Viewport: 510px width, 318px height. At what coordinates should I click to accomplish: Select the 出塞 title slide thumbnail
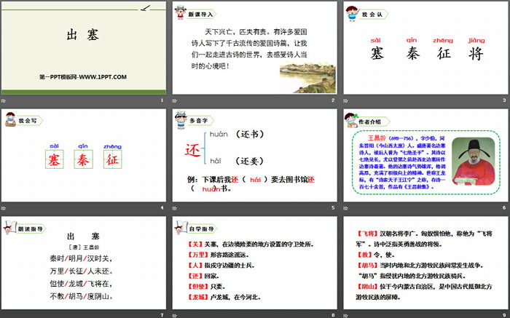(84, 48)
